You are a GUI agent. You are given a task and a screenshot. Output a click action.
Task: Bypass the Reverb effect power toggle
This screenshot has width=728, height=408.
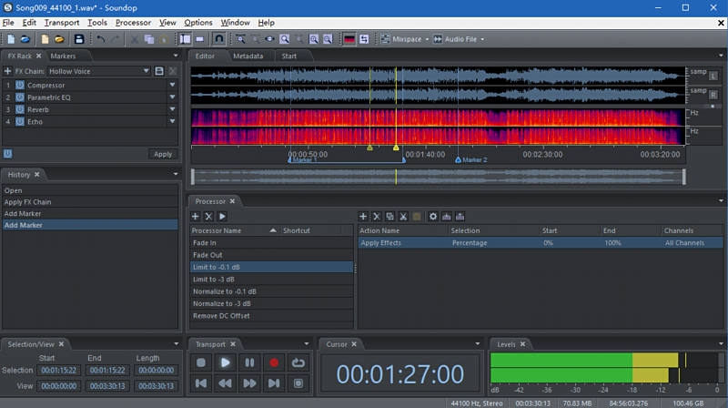19,109
